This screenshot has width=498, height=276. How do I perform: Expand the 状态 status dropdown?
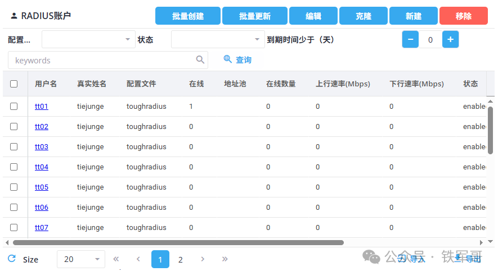point(218,39)
